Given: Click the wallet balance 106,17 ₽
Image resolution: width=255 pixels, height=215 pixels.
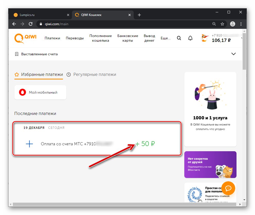Looking at the screenshot, I should point(221,40).
